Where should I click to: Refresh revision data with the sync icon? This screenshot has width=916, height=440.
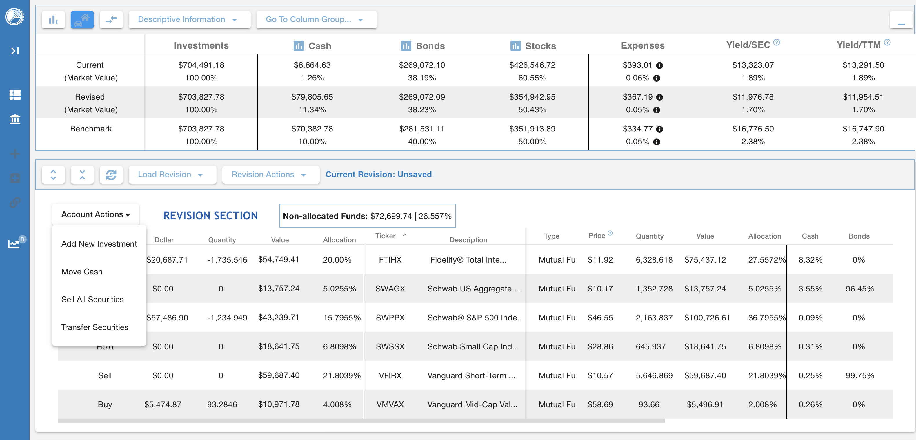111,174
